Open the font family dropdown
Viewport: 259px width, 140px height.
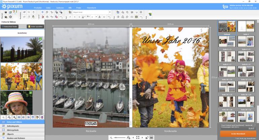tap(110, 12)
